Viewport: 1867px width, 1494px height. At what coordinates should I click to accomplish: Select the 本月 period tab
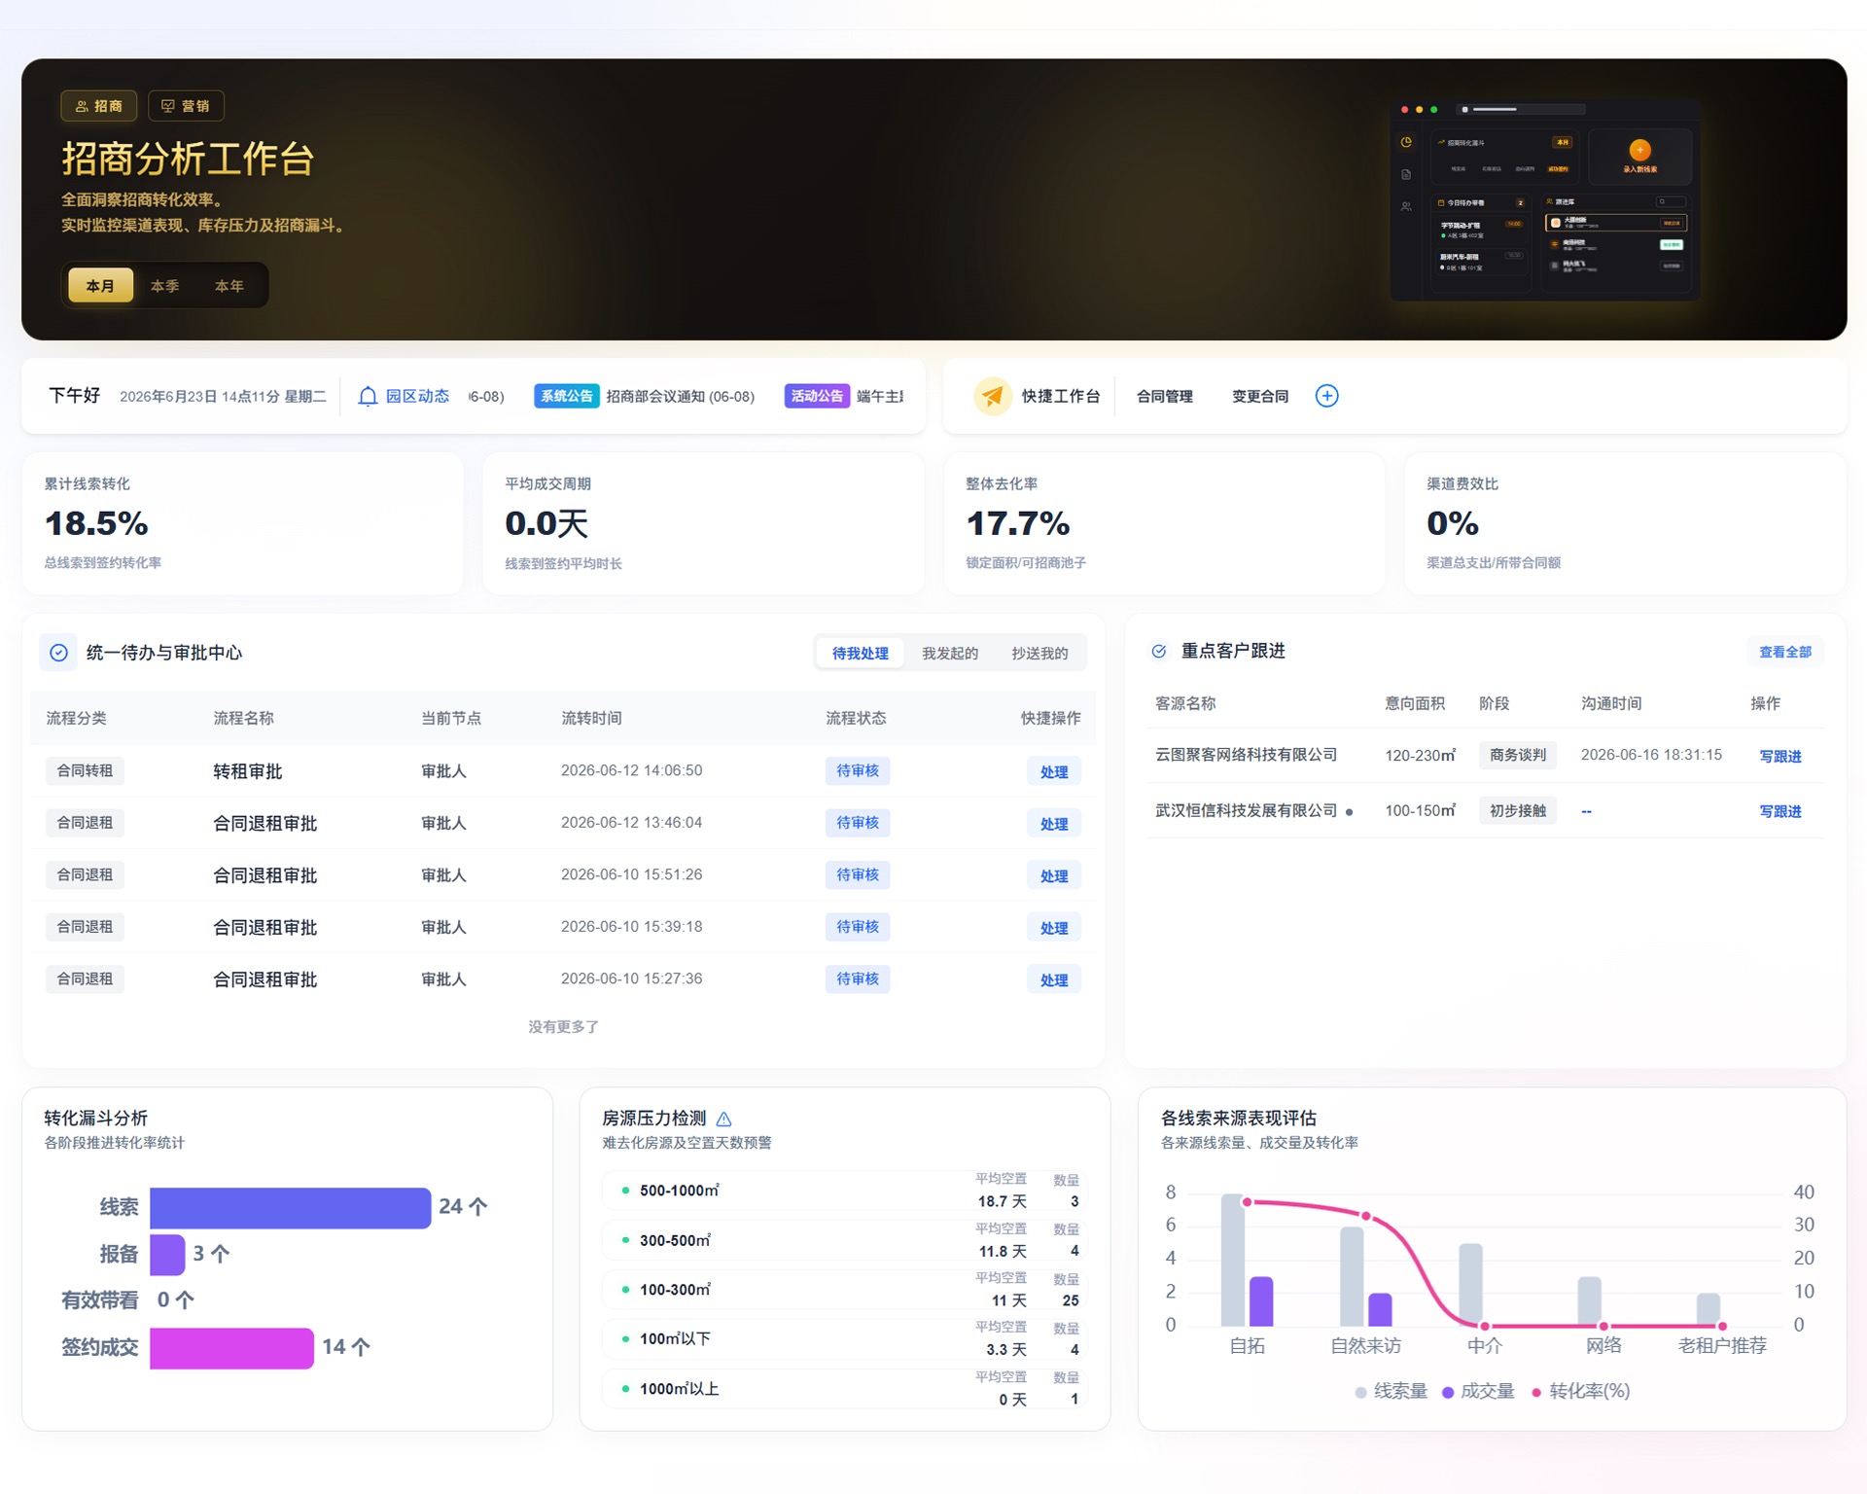(x=100, y=286)
